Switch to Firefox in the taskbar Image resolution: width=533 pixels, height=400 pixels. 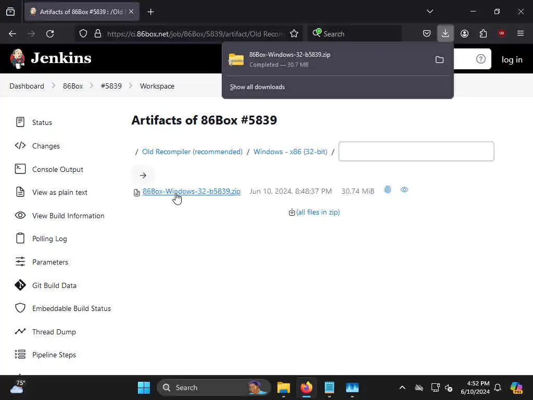[307, 387]
